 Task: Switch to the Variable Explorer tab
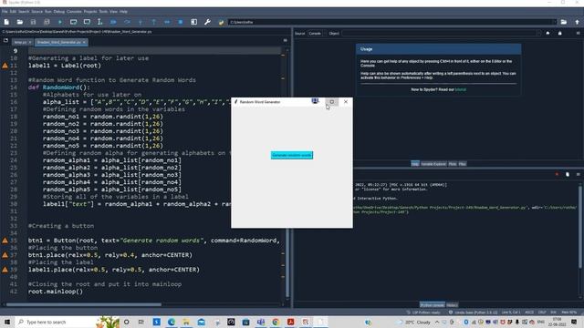[x=433, y=164]
